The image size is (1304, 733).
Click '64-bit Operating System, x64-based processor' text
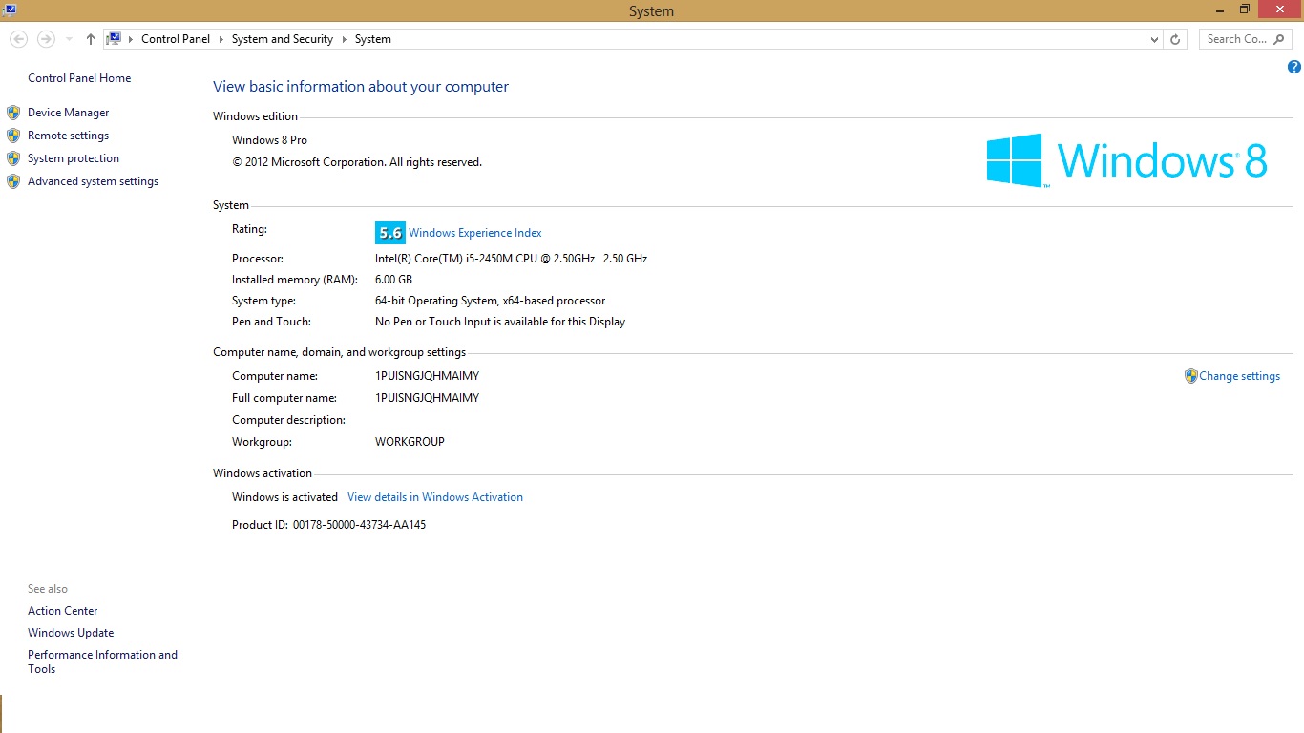click(x=491, y=301)
